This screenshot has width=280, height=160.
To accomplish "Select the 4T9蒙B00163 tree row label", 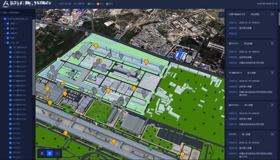I will point(19,105).
